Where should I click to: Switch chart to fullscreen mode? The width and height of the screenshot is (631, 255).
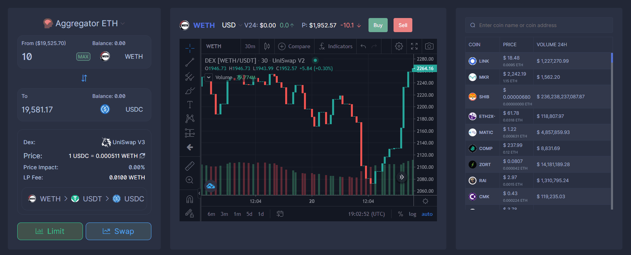click(414, 46)
